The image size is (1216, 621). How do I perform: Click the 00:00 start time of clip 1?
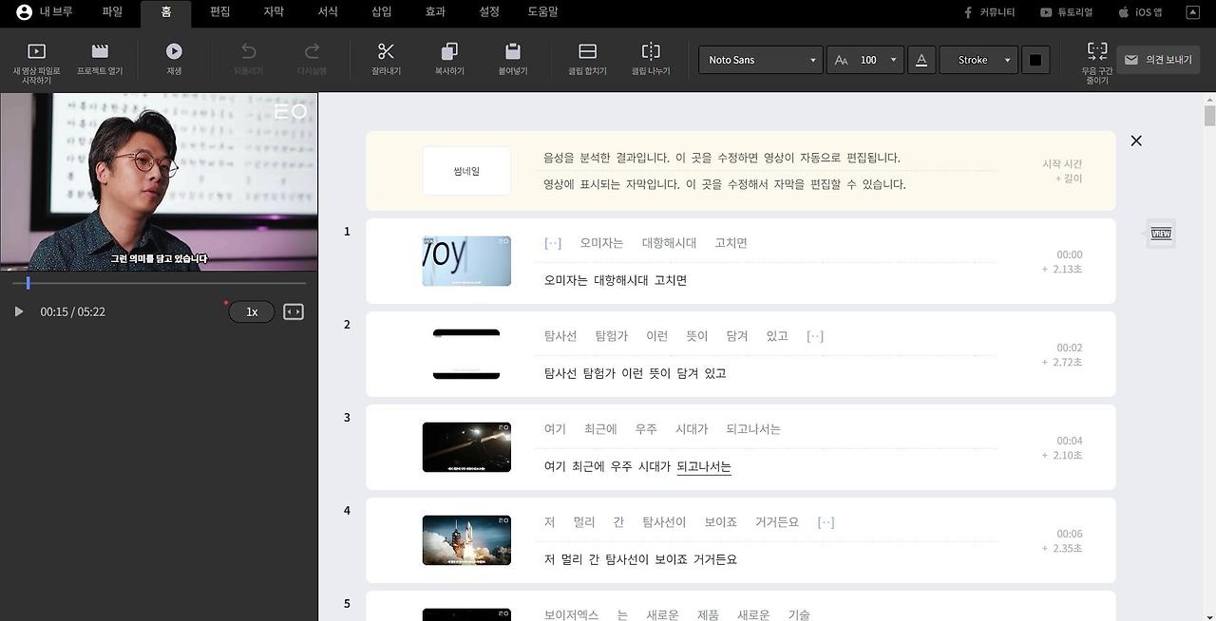point(1070,254)
